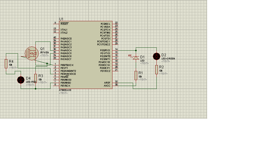Click the PC1/SDA pin name

(105, 27)
